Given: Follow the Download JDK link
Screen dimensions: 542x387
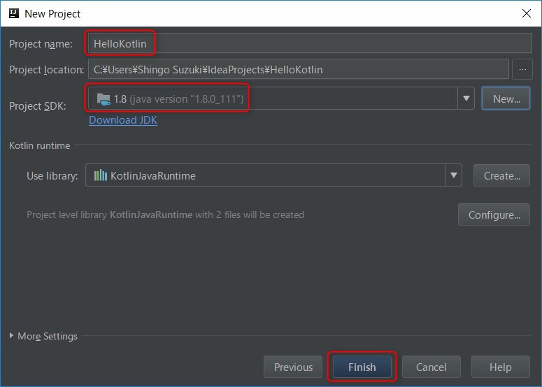Looking at the screenshot, I should click(123, 119).
